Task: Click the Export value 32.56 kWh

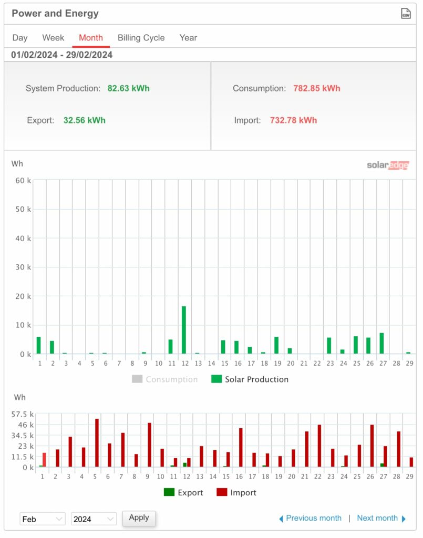Action: pos(85,120)
